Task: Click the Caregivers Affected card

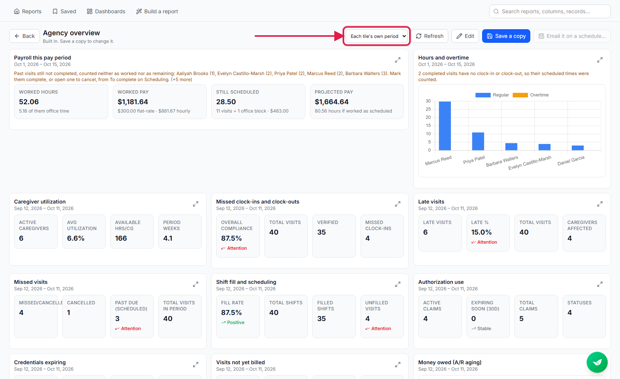Action: coord(584,233)
